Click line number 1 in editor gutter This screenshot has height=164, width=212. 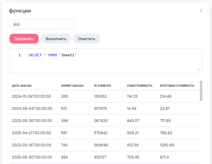pyautogui.click(x=19, y=55)
